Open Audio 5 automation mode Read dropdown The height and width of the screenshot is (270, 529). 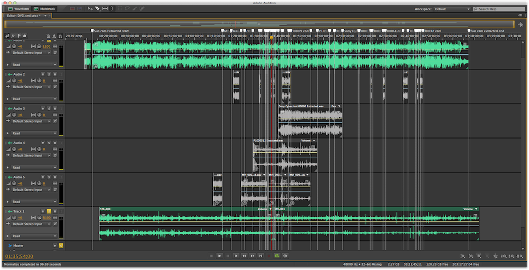click(34, 202)
